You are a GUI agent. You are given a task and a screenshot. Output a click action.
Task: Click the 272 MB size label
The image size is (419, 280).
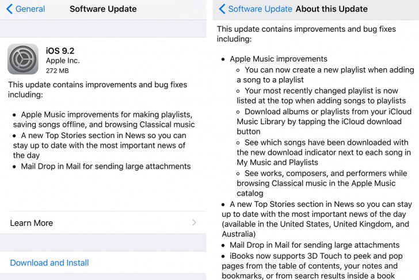pyautogui.click(x=57, y=70)
